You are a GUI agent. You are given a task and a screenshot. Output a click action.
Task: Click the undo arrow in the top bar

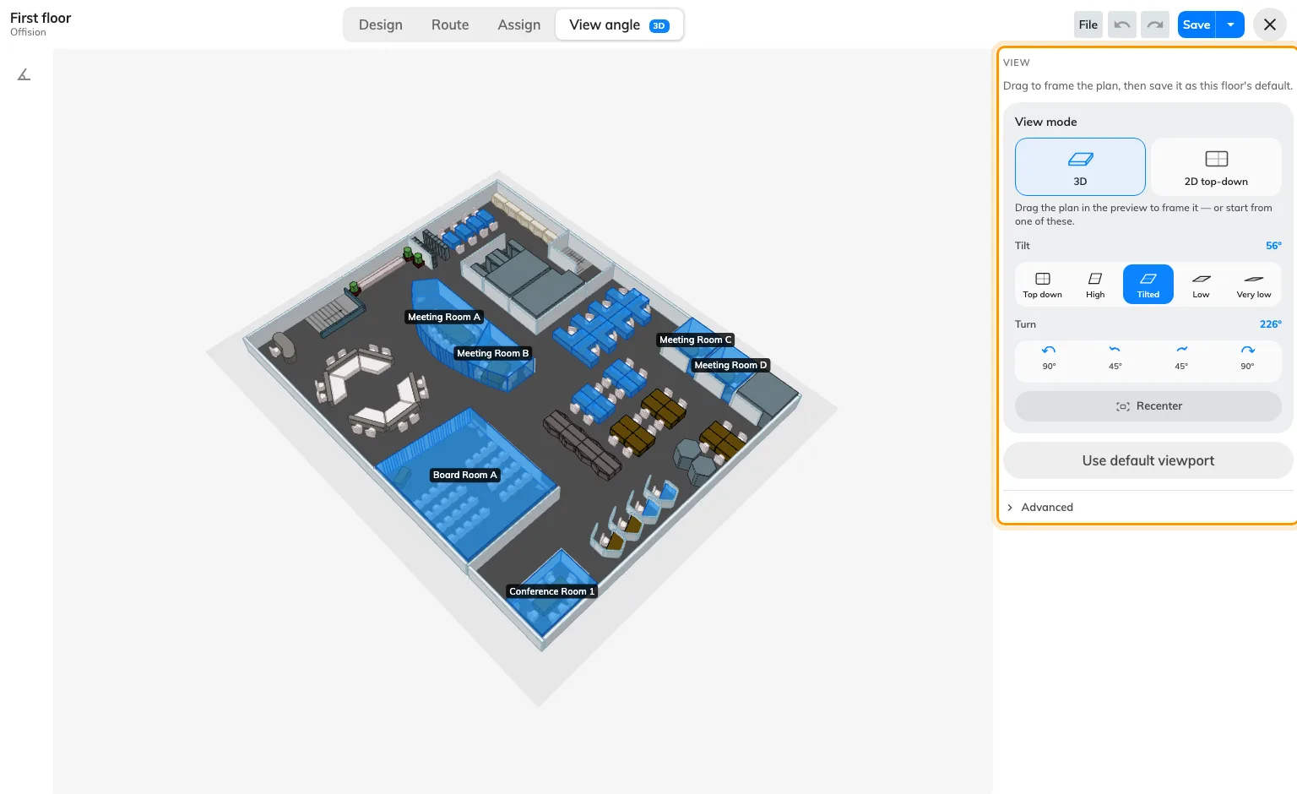[1122, 24]
